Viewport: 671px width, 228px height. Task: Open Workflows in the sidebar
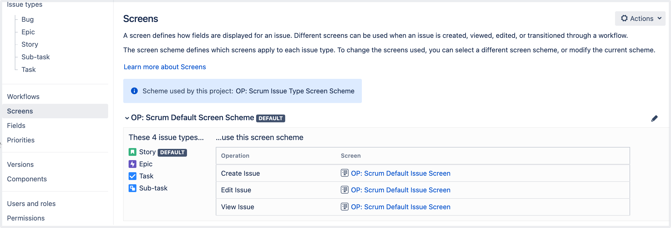pyautogui.click(x=23, y=97)
